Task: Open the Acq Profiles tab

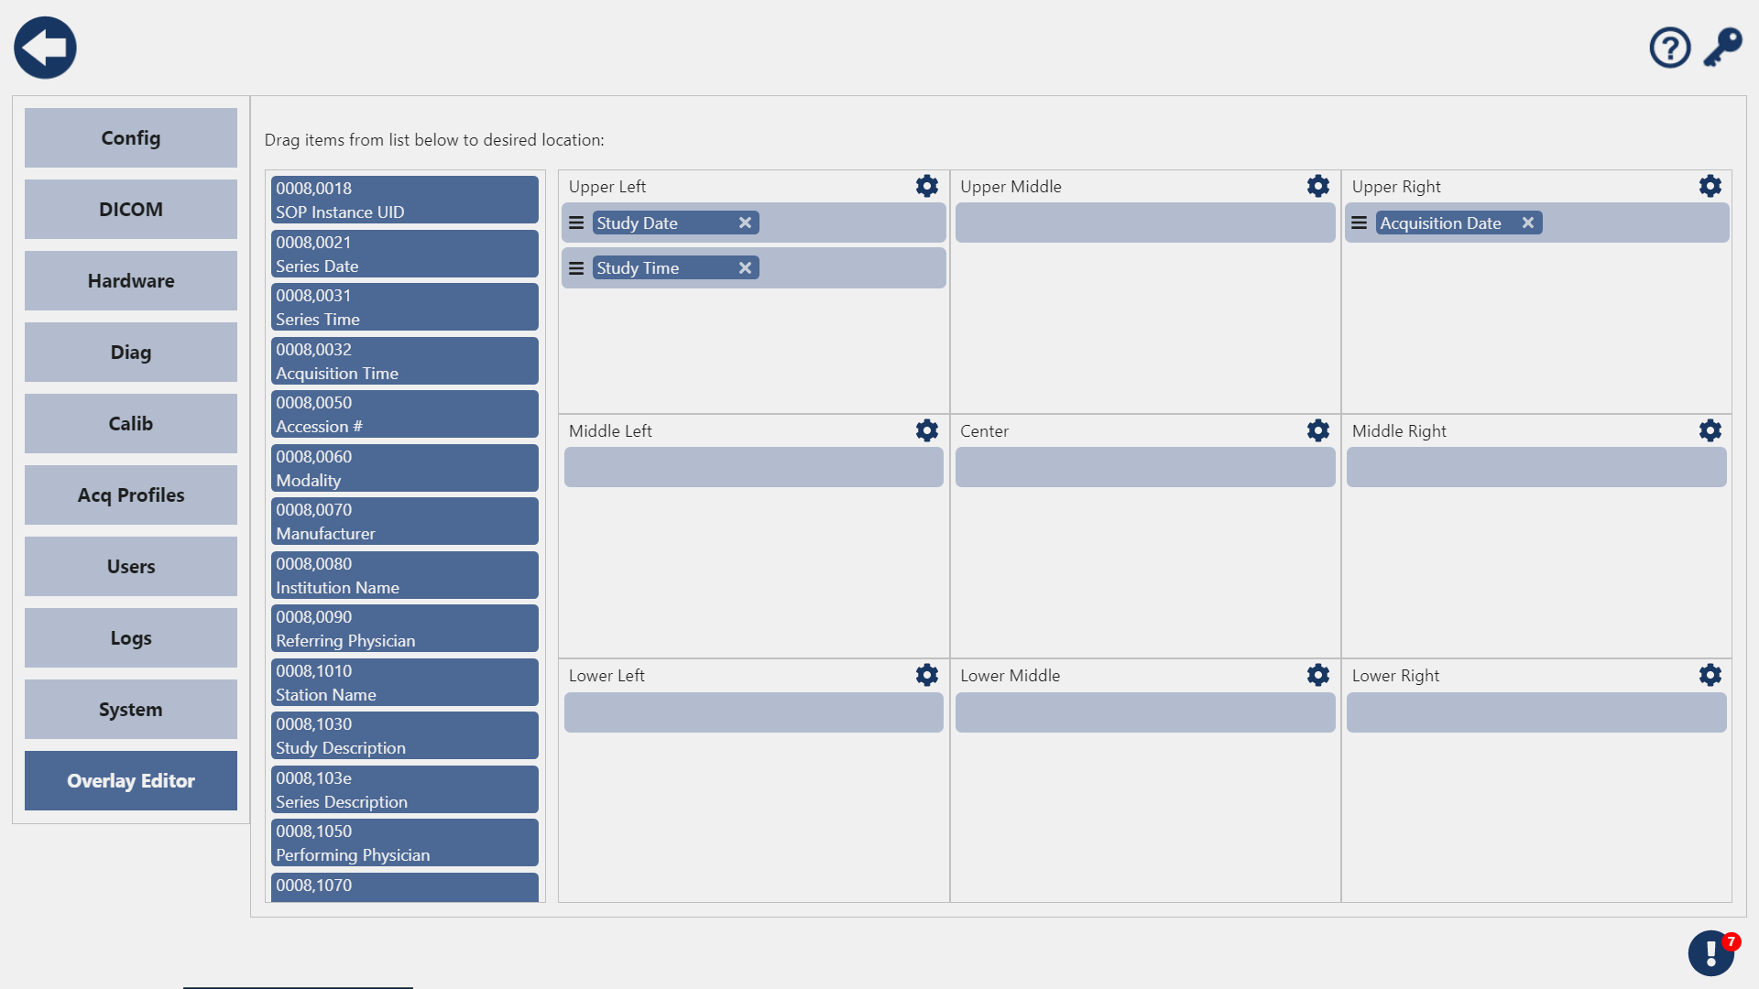Action: (x=131, y=494)
